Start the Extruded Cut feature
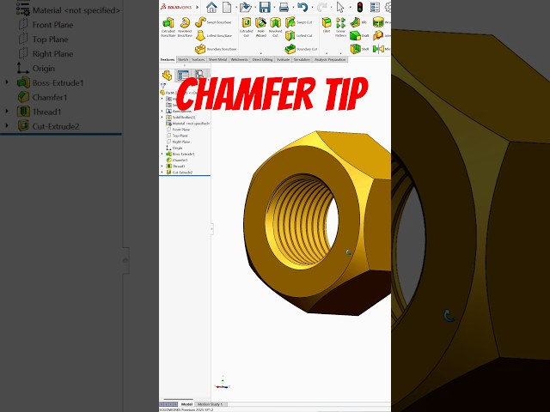Screen dimensions: 550x412 pos(247,27)
